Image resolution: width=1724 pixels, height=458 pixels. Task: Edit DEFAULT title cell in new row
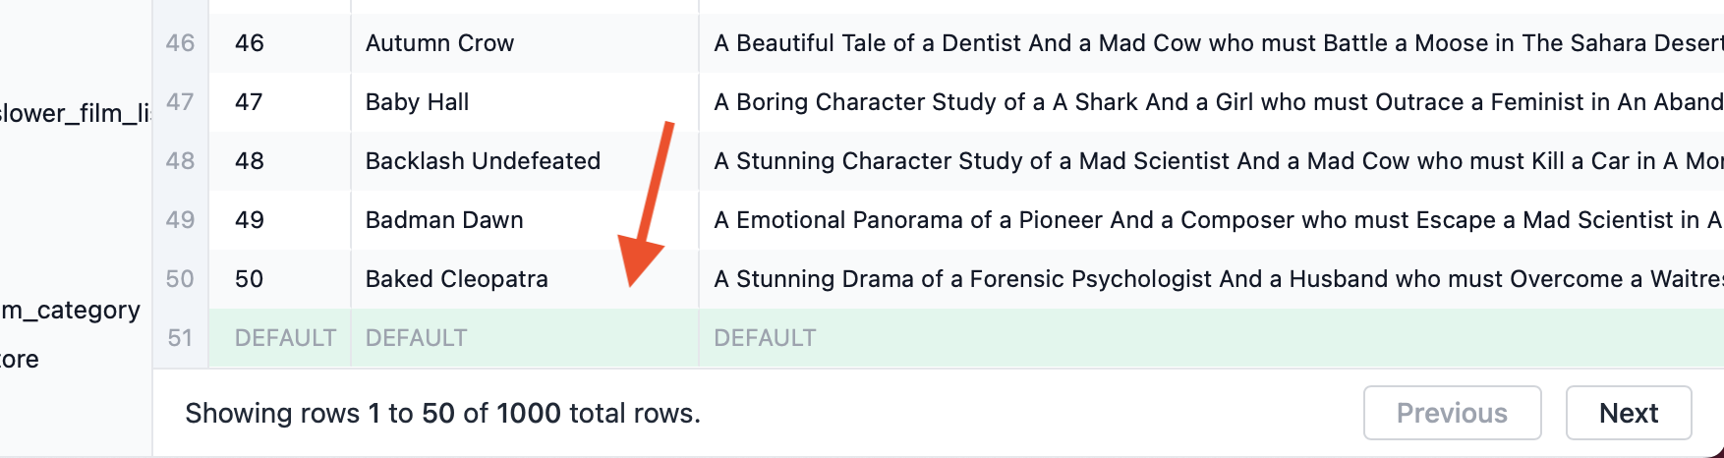(525, 338)
